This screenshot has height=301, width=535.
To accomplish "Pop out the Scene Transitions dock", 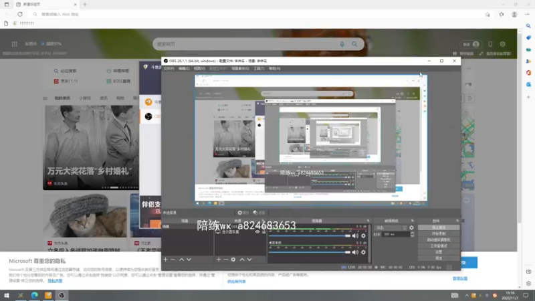I will [x=412, y=221].
